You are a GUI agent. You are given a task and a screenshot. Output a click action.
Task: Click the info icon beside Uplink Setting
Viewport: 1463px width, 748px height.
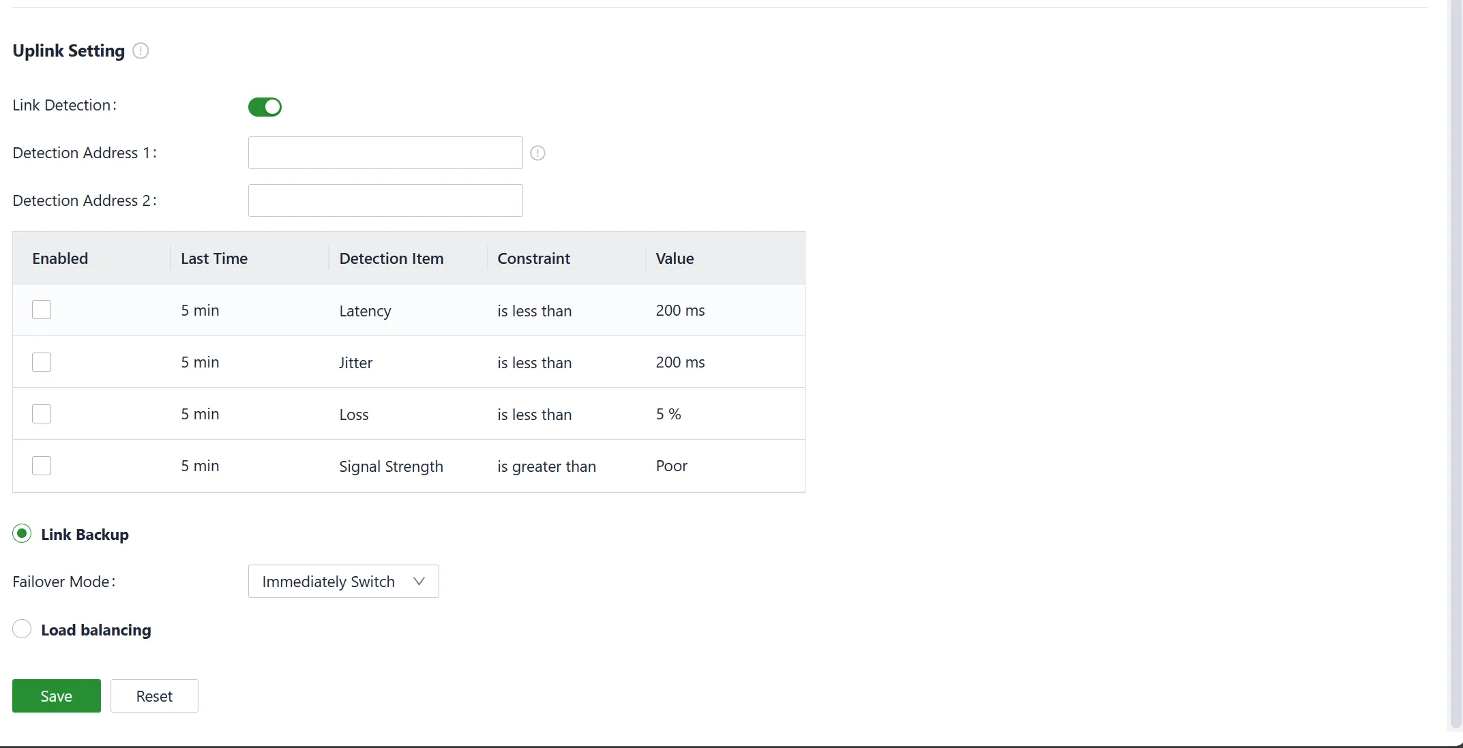[141, 51]
